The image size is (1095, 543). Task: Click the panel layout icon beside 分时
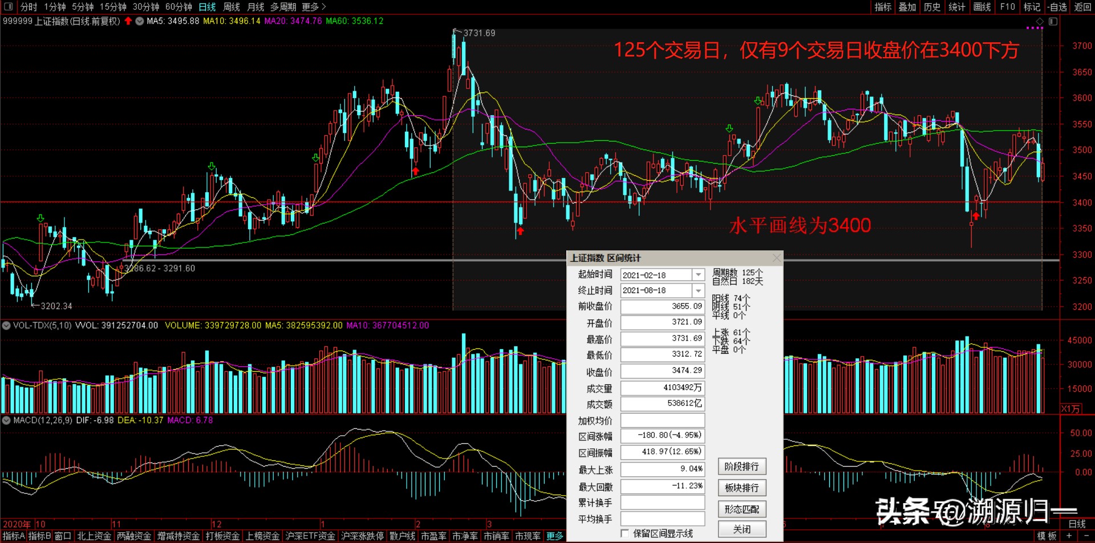pos(8,7)
